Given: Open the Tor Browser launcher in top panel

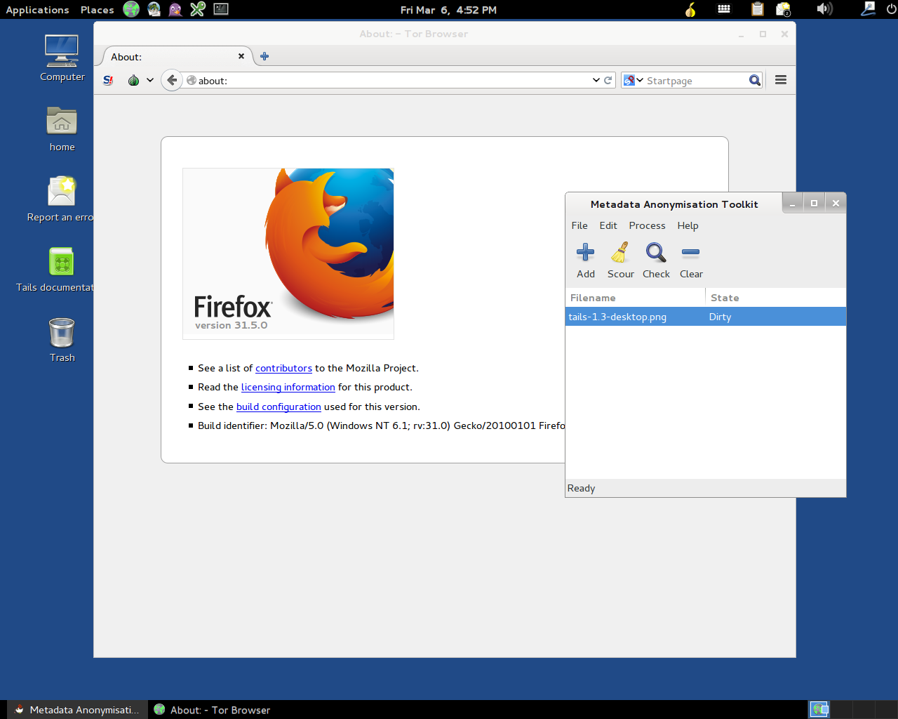Looking at the screenshot, I should click(x=131, y=9).
